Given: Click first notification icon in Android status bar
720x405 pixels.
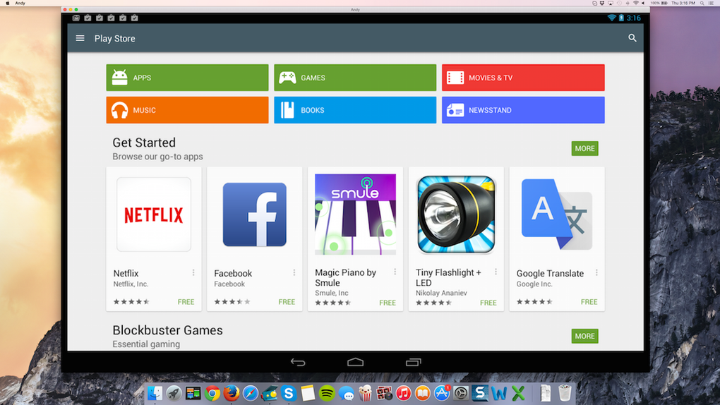Looking at the screenshot, I should [x=76, y=18].
